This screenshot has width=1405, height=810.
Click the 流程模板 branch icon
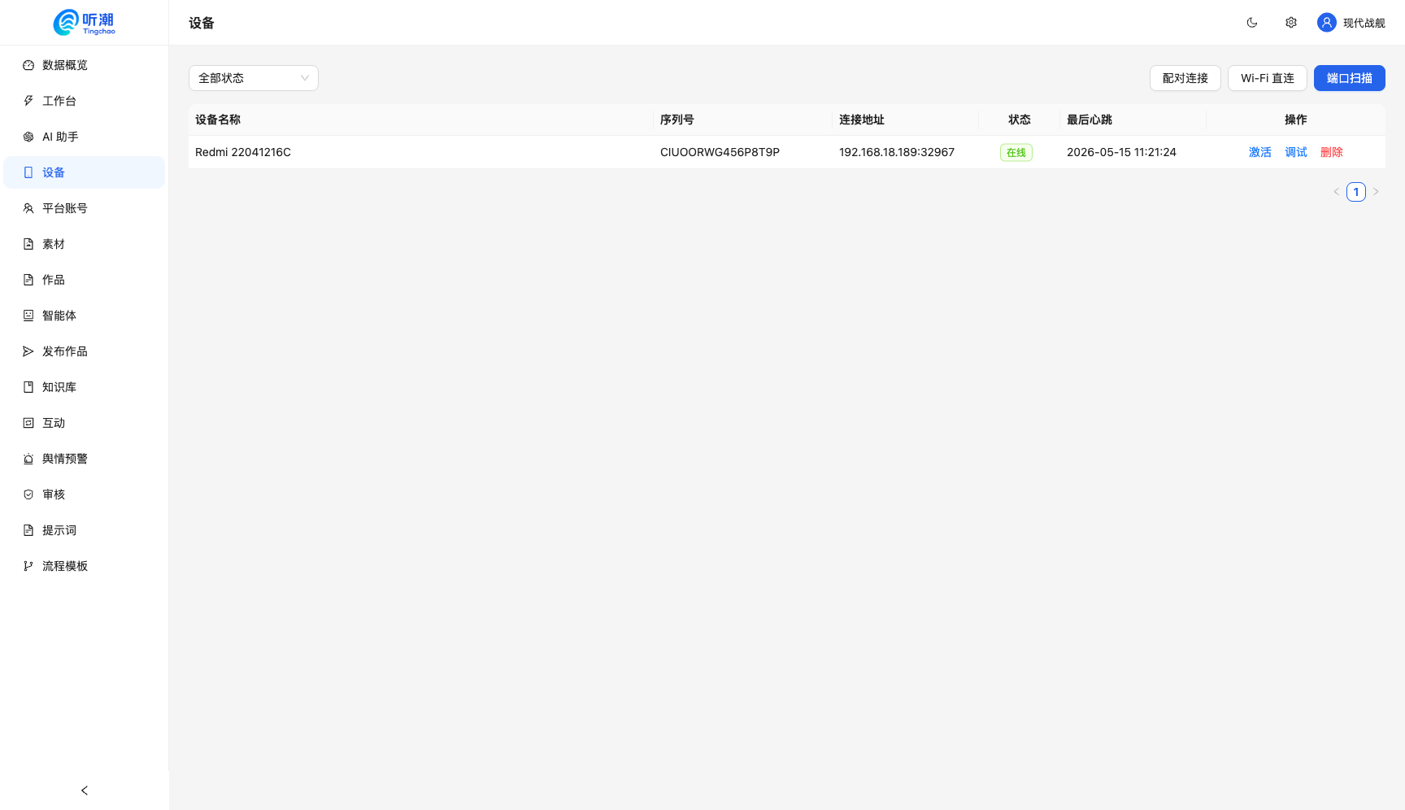28,566
